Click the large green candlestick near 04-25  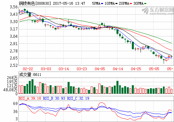click(x=133, y=45)
